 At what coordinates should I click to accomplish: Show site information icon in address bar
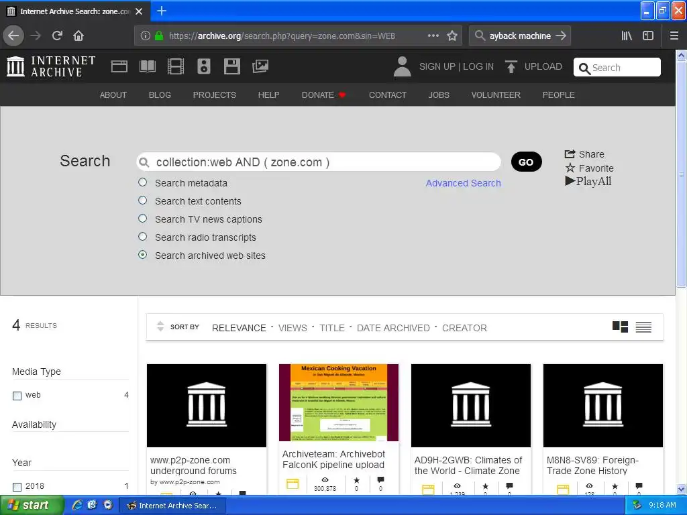[x=146, y=36]
